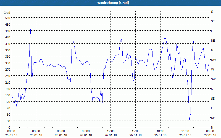The width and height of the screenshot is (221, 138).
Task: Select the 00:00 label above date 27.01.18
Action: (210, 131)
